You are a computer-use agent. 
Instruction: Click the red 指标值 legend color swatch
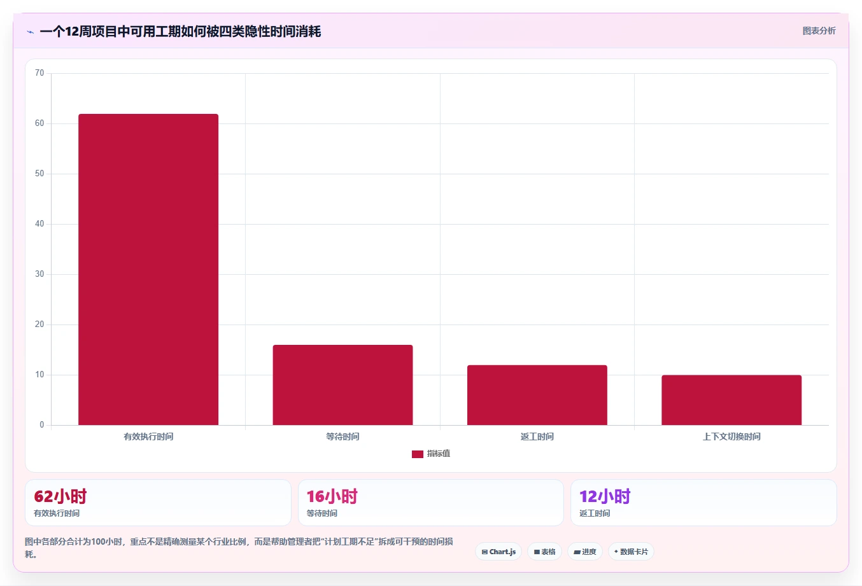[x=418, y=454]
